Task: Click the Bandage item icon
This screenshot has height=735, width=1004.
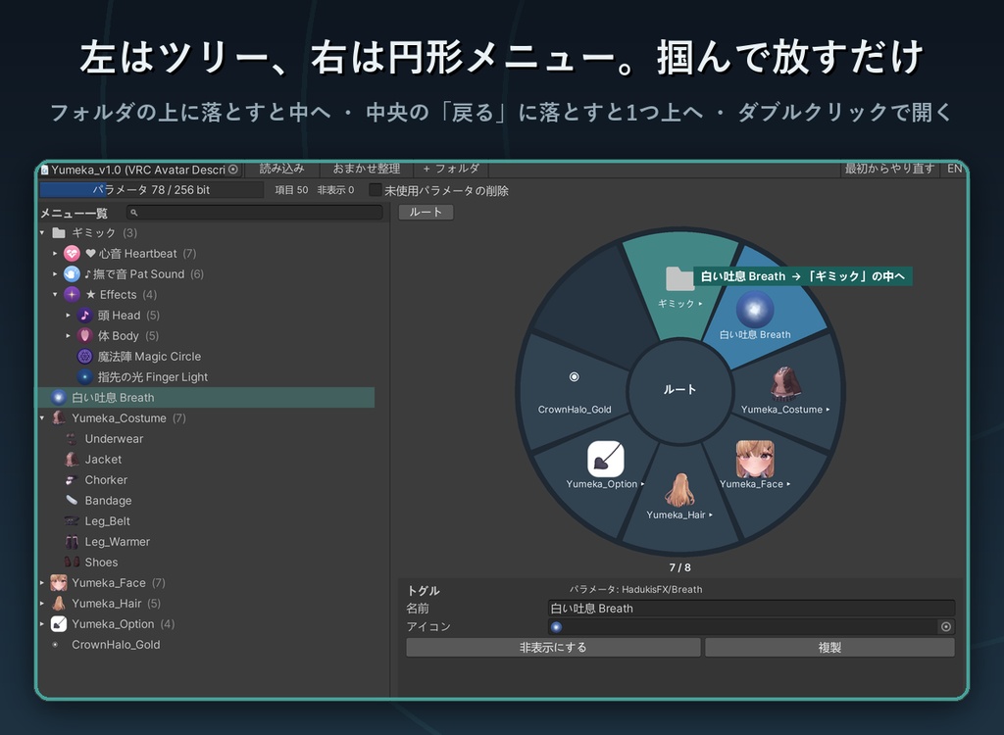Action: pos(72,500)
